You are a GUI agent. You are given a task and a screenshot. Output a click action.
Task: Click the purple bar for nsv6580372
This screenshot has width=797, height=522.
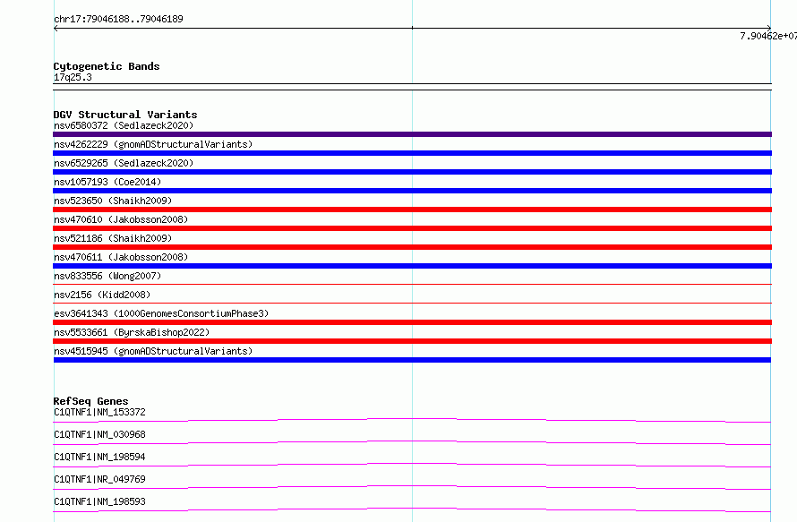pyautogui.click(x=412, y=134)
